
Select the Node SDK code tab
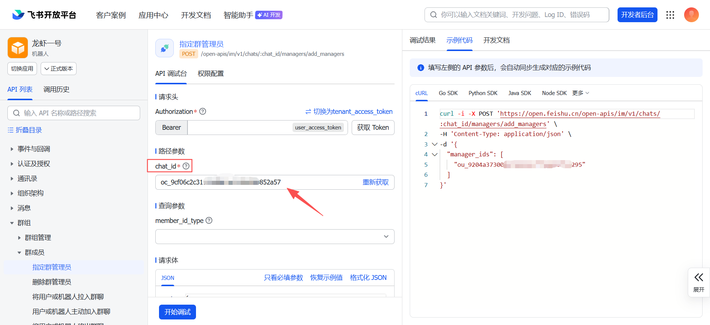click(x=554, y=93)
